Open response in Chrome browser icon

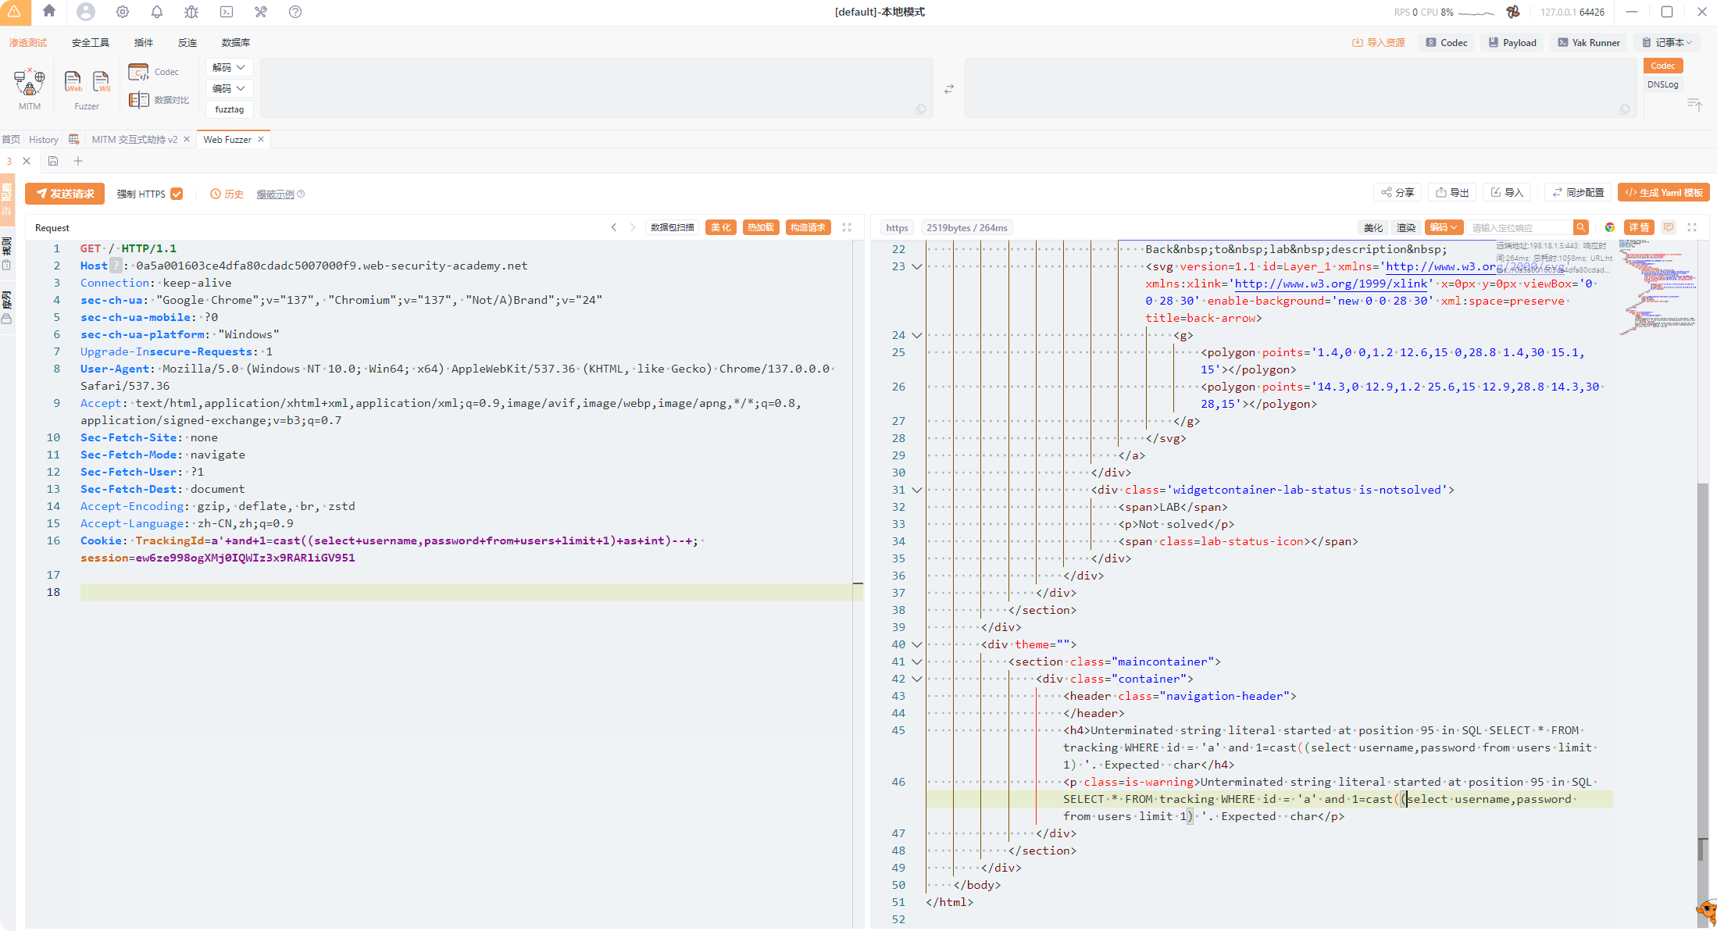coord(1610,227)
